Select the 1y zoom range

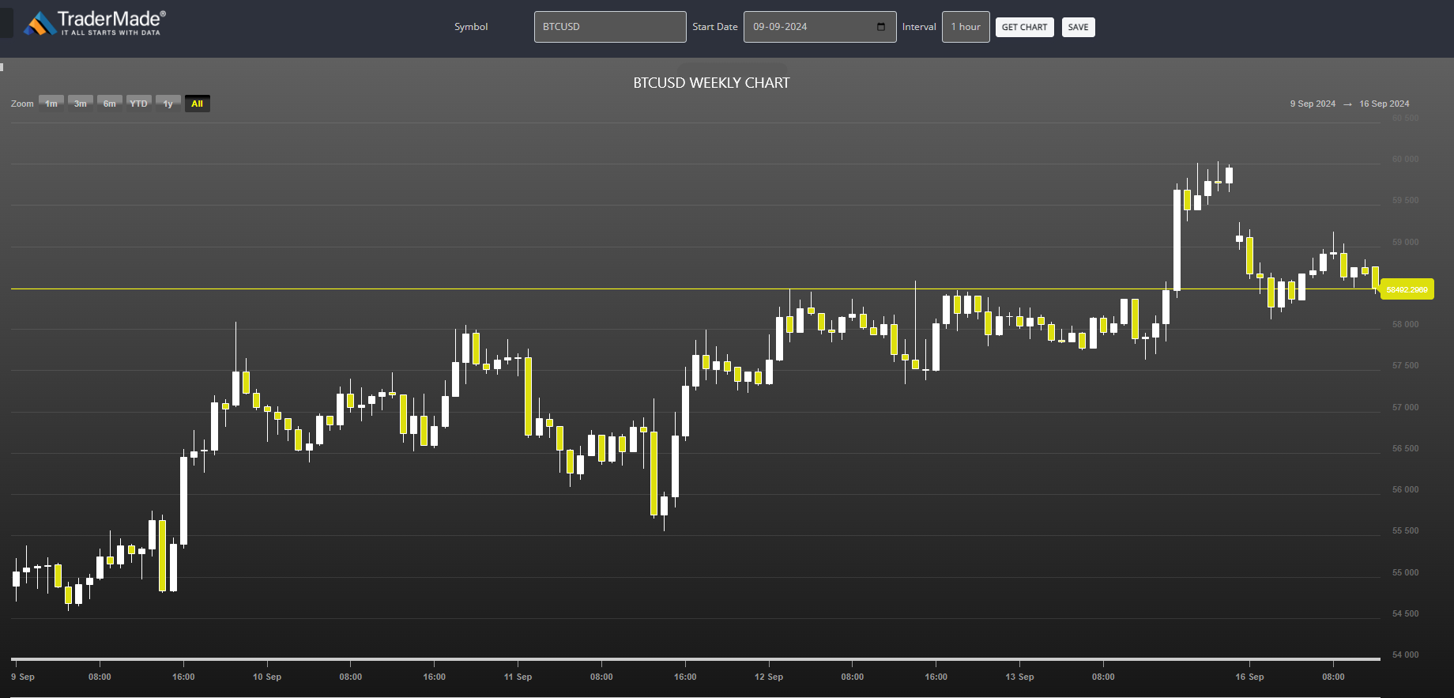[x=168, y=104]
